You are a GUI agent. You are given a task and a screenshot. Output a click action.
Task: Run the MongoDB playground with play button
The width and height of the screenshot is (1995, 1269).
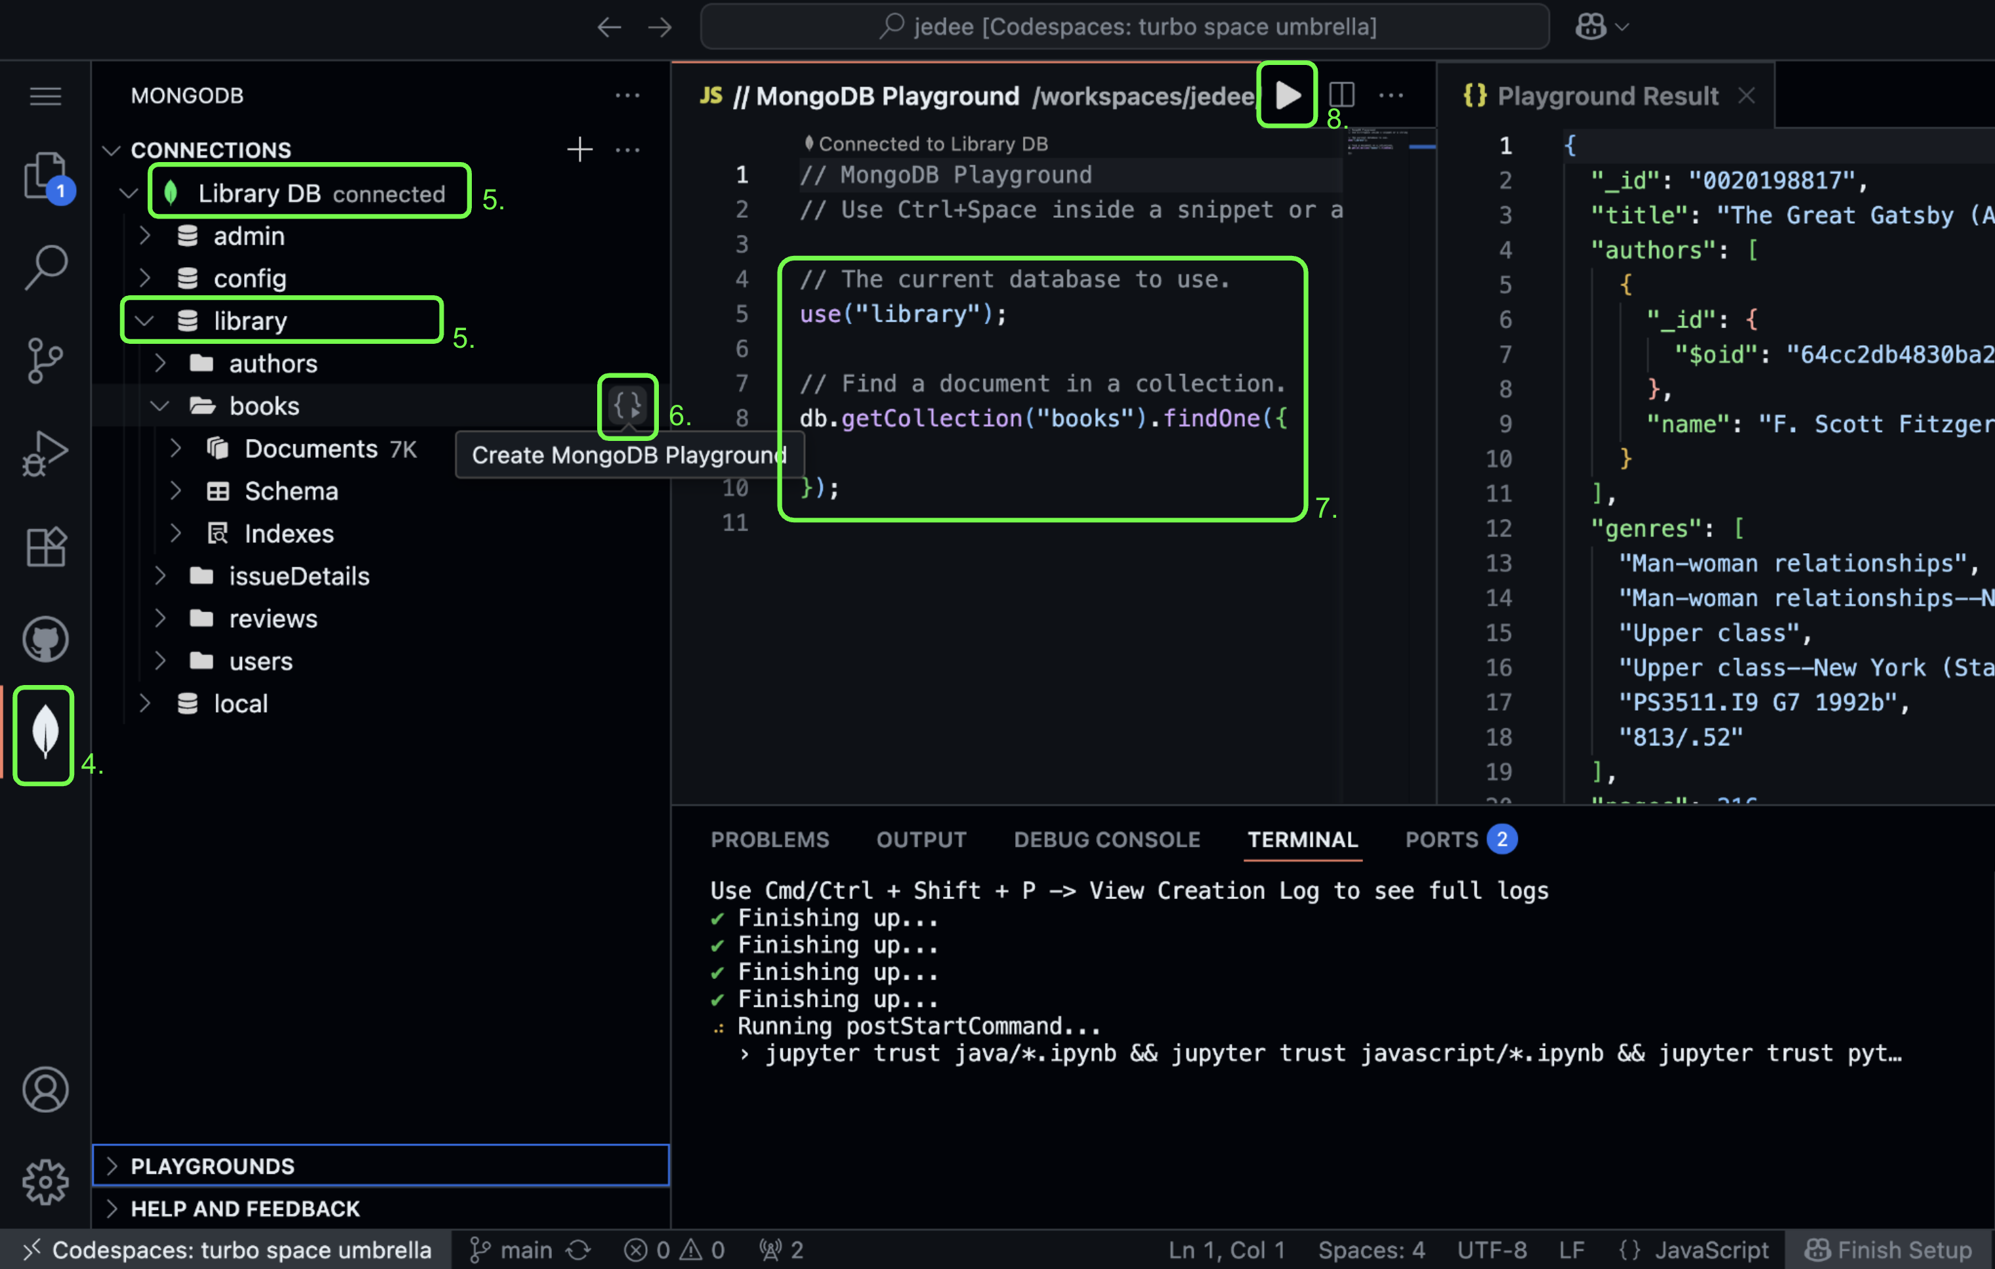(x=1287, y=95)
